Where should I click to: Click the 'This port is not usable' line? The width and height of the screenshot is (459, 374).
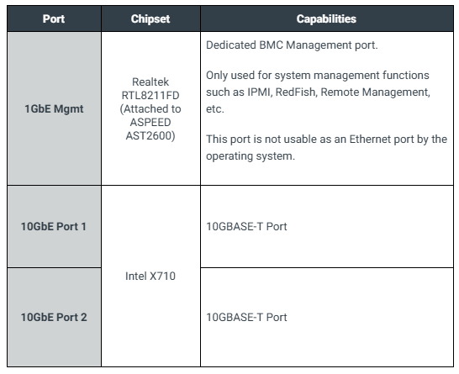click(327, 140)
